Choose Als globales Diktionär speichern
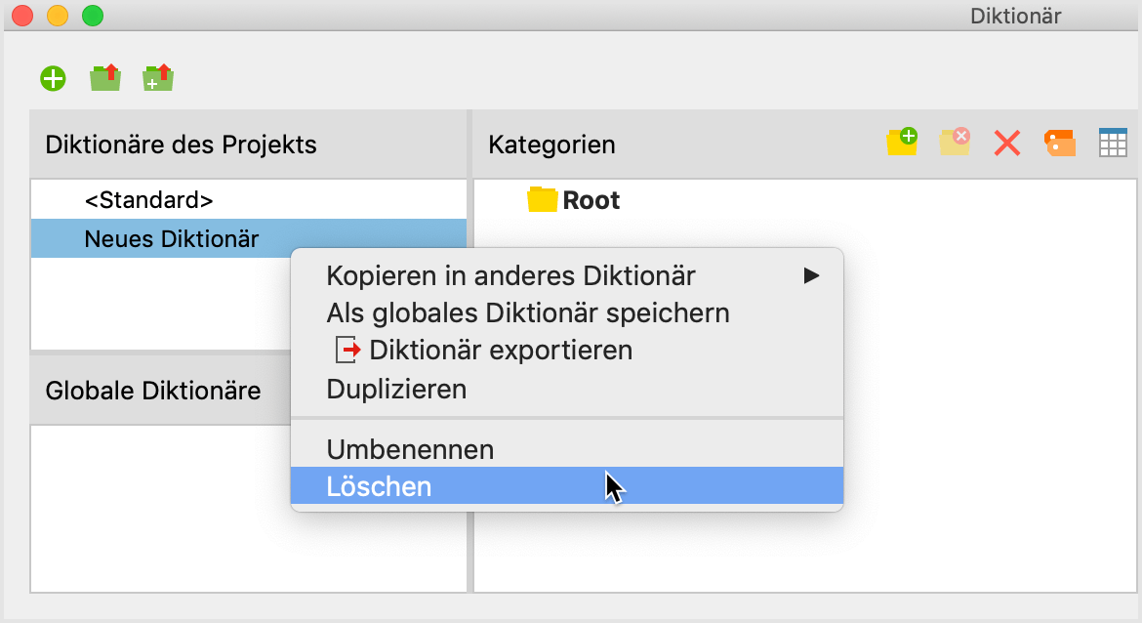Screen dimensions: 1142x623 coord(567,313)
